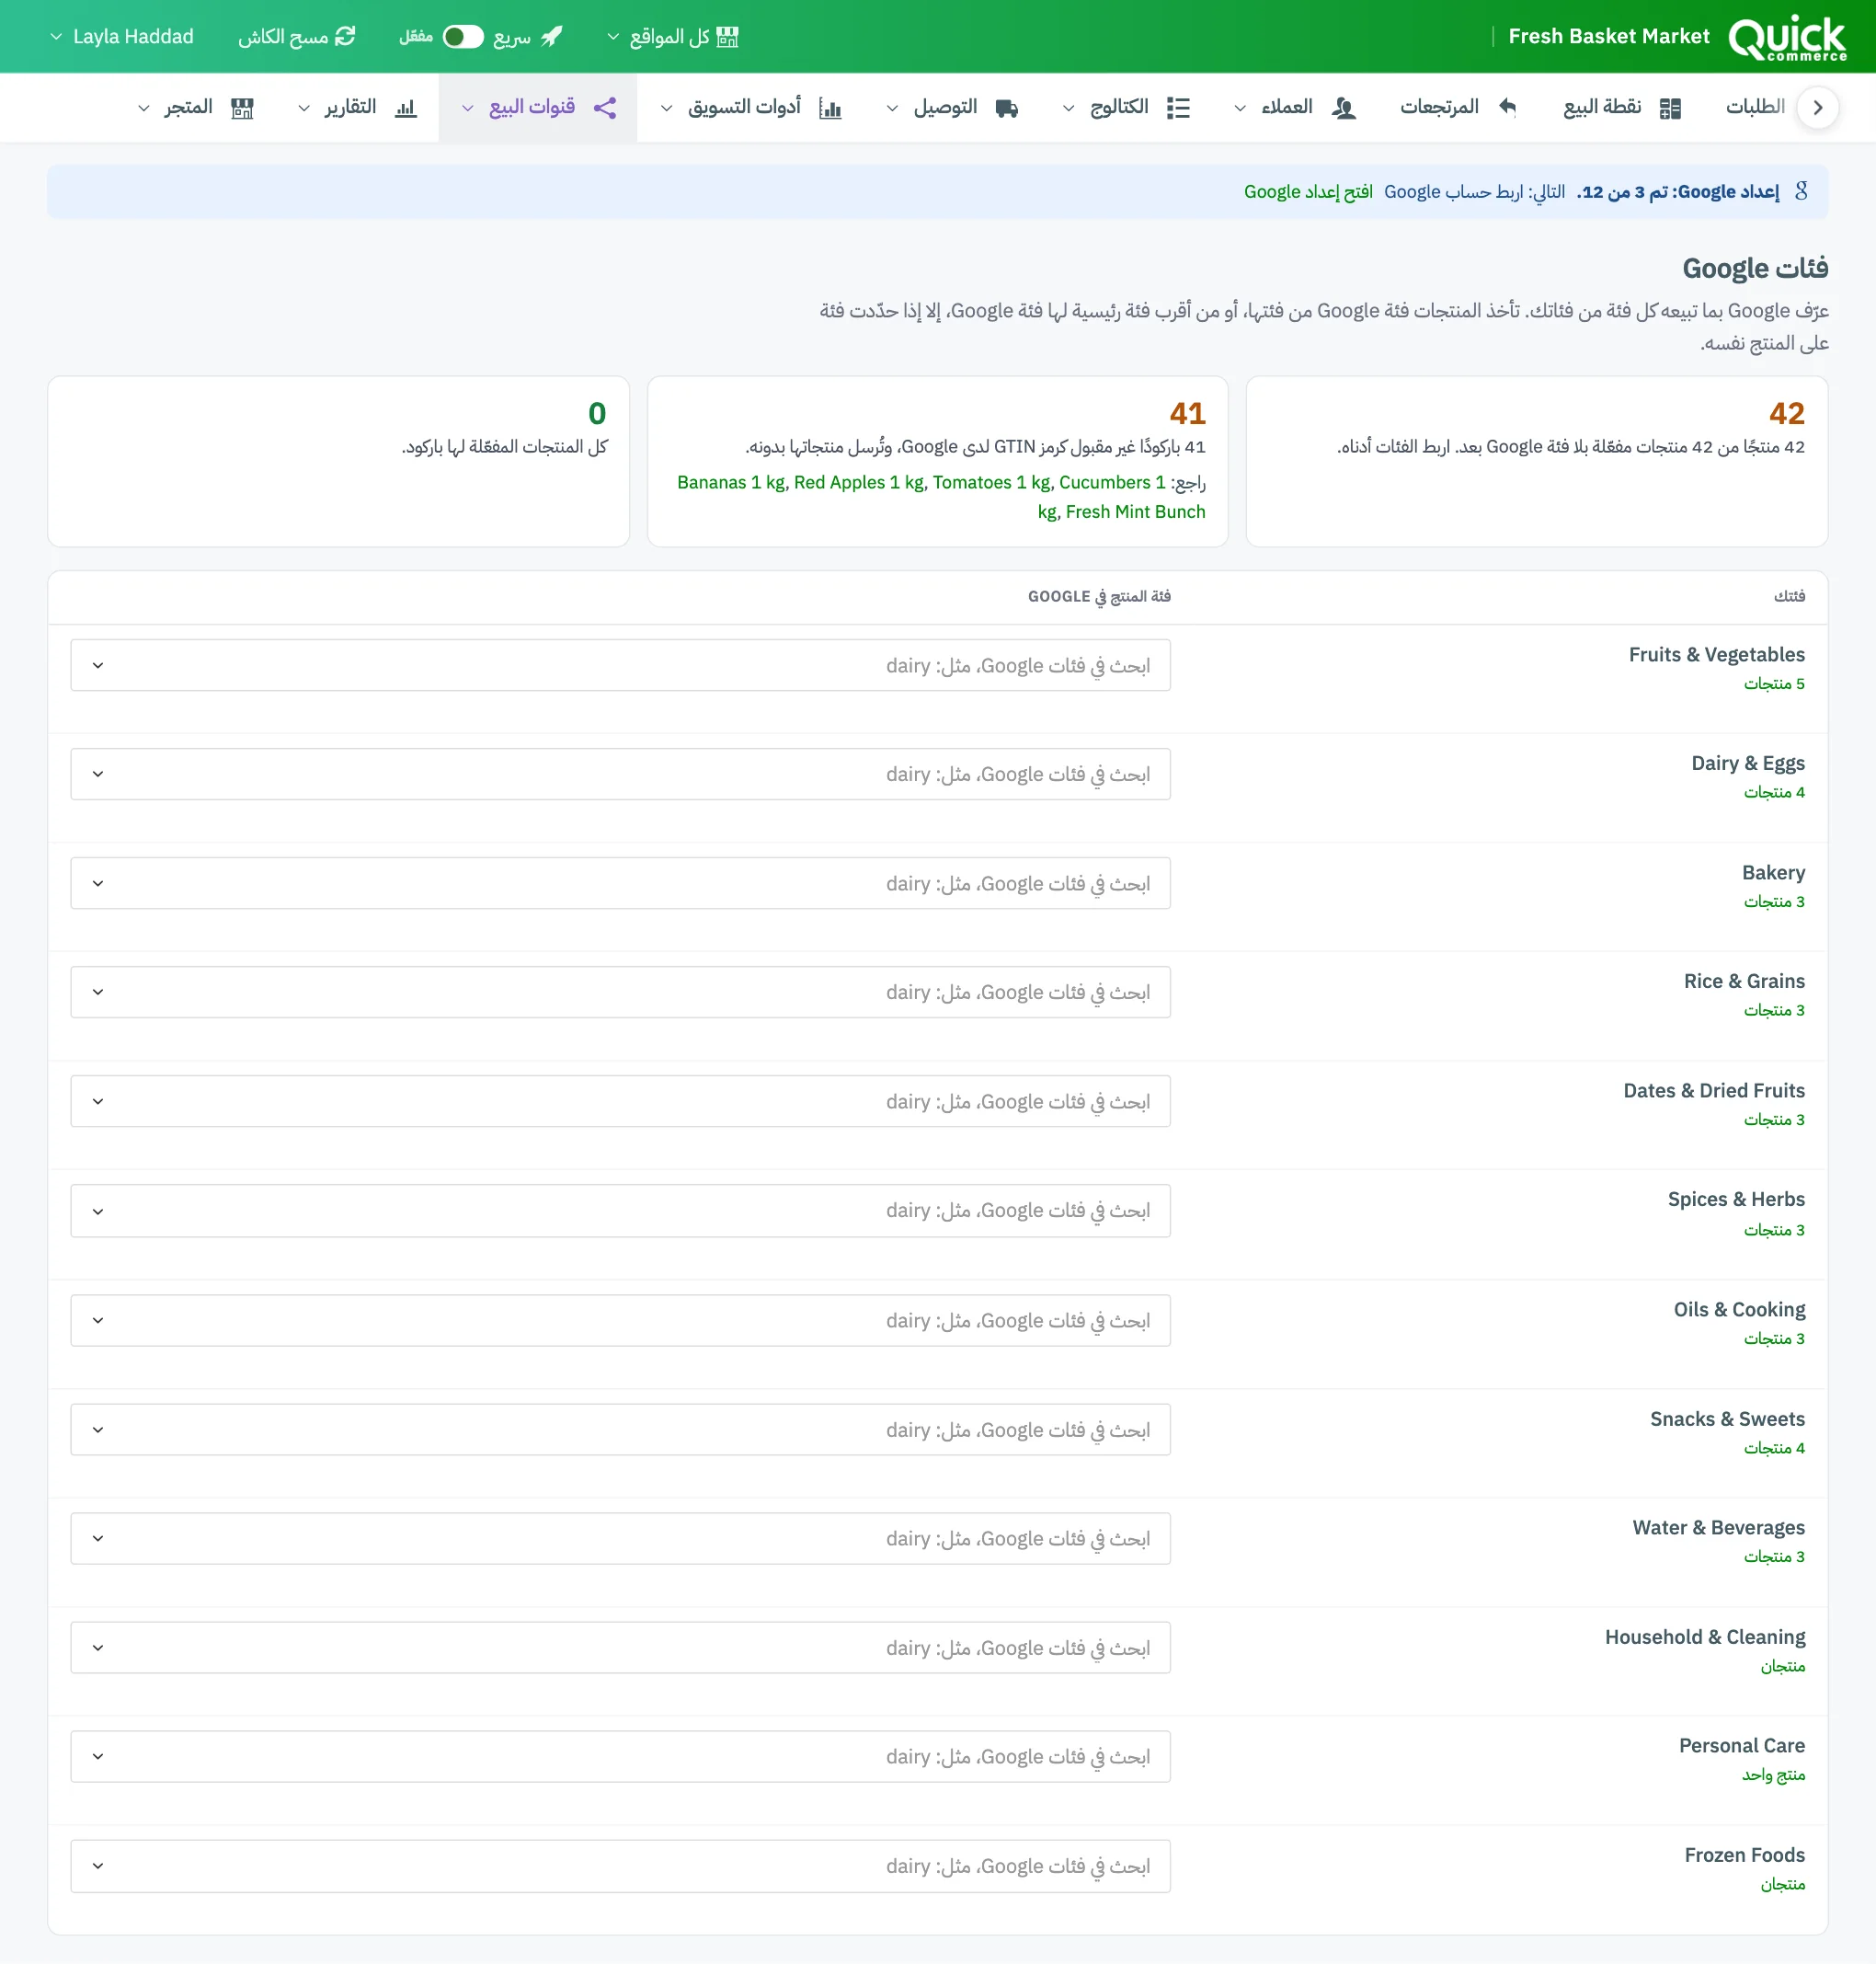
Task: Expand the Google category dropdown for Dairy & Eggs
Action: click(x=98, y=775)
